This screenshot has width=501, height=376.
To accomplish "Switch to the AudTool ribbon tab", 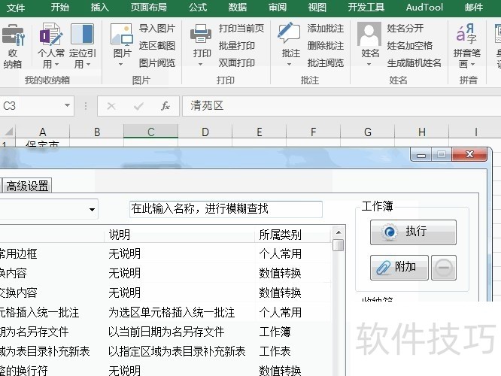I will (424, 8).
